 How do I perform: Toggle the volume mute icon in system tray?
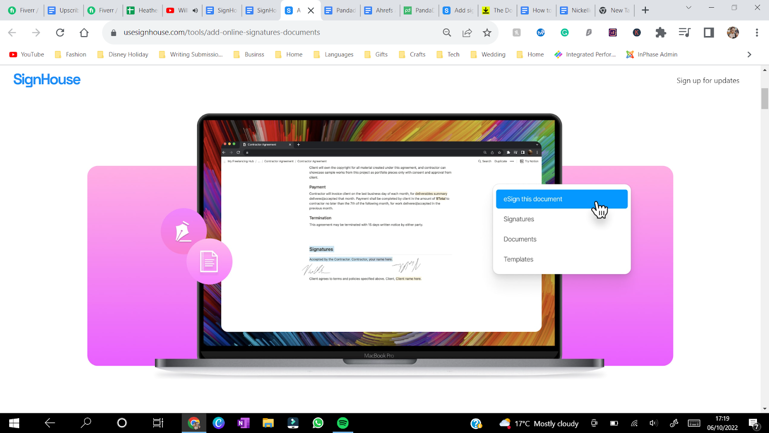[x=653, y=423]
